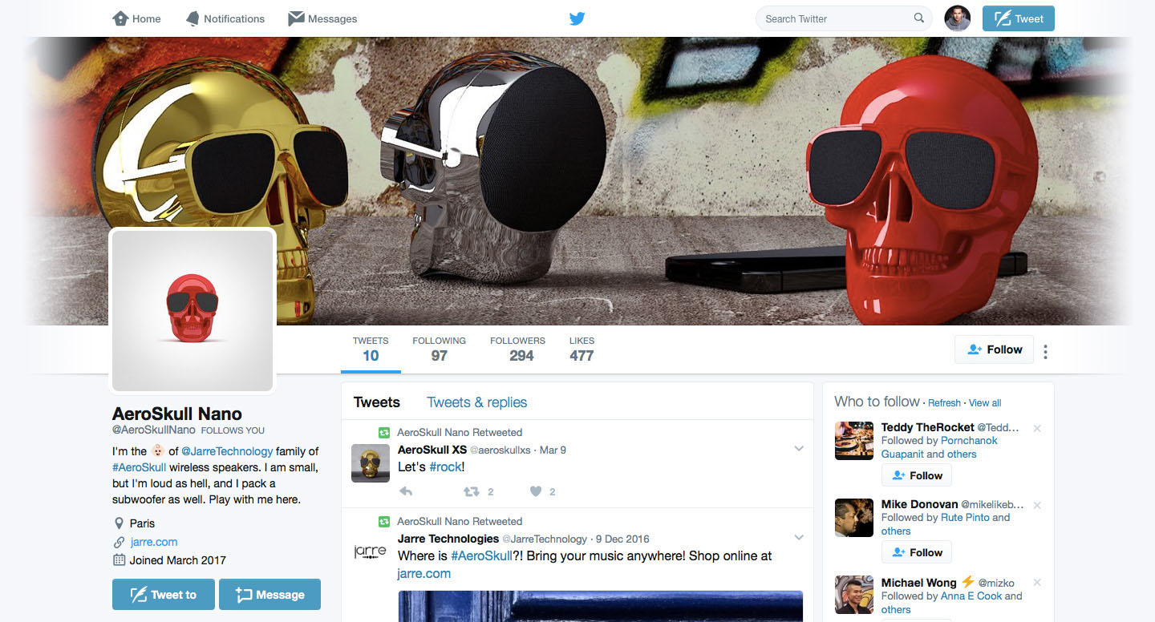Image resolution: width=1155 pixels, height=622 pixels.
Task: Open Jarre Technologies avatar logo
Action: point(371,551)
